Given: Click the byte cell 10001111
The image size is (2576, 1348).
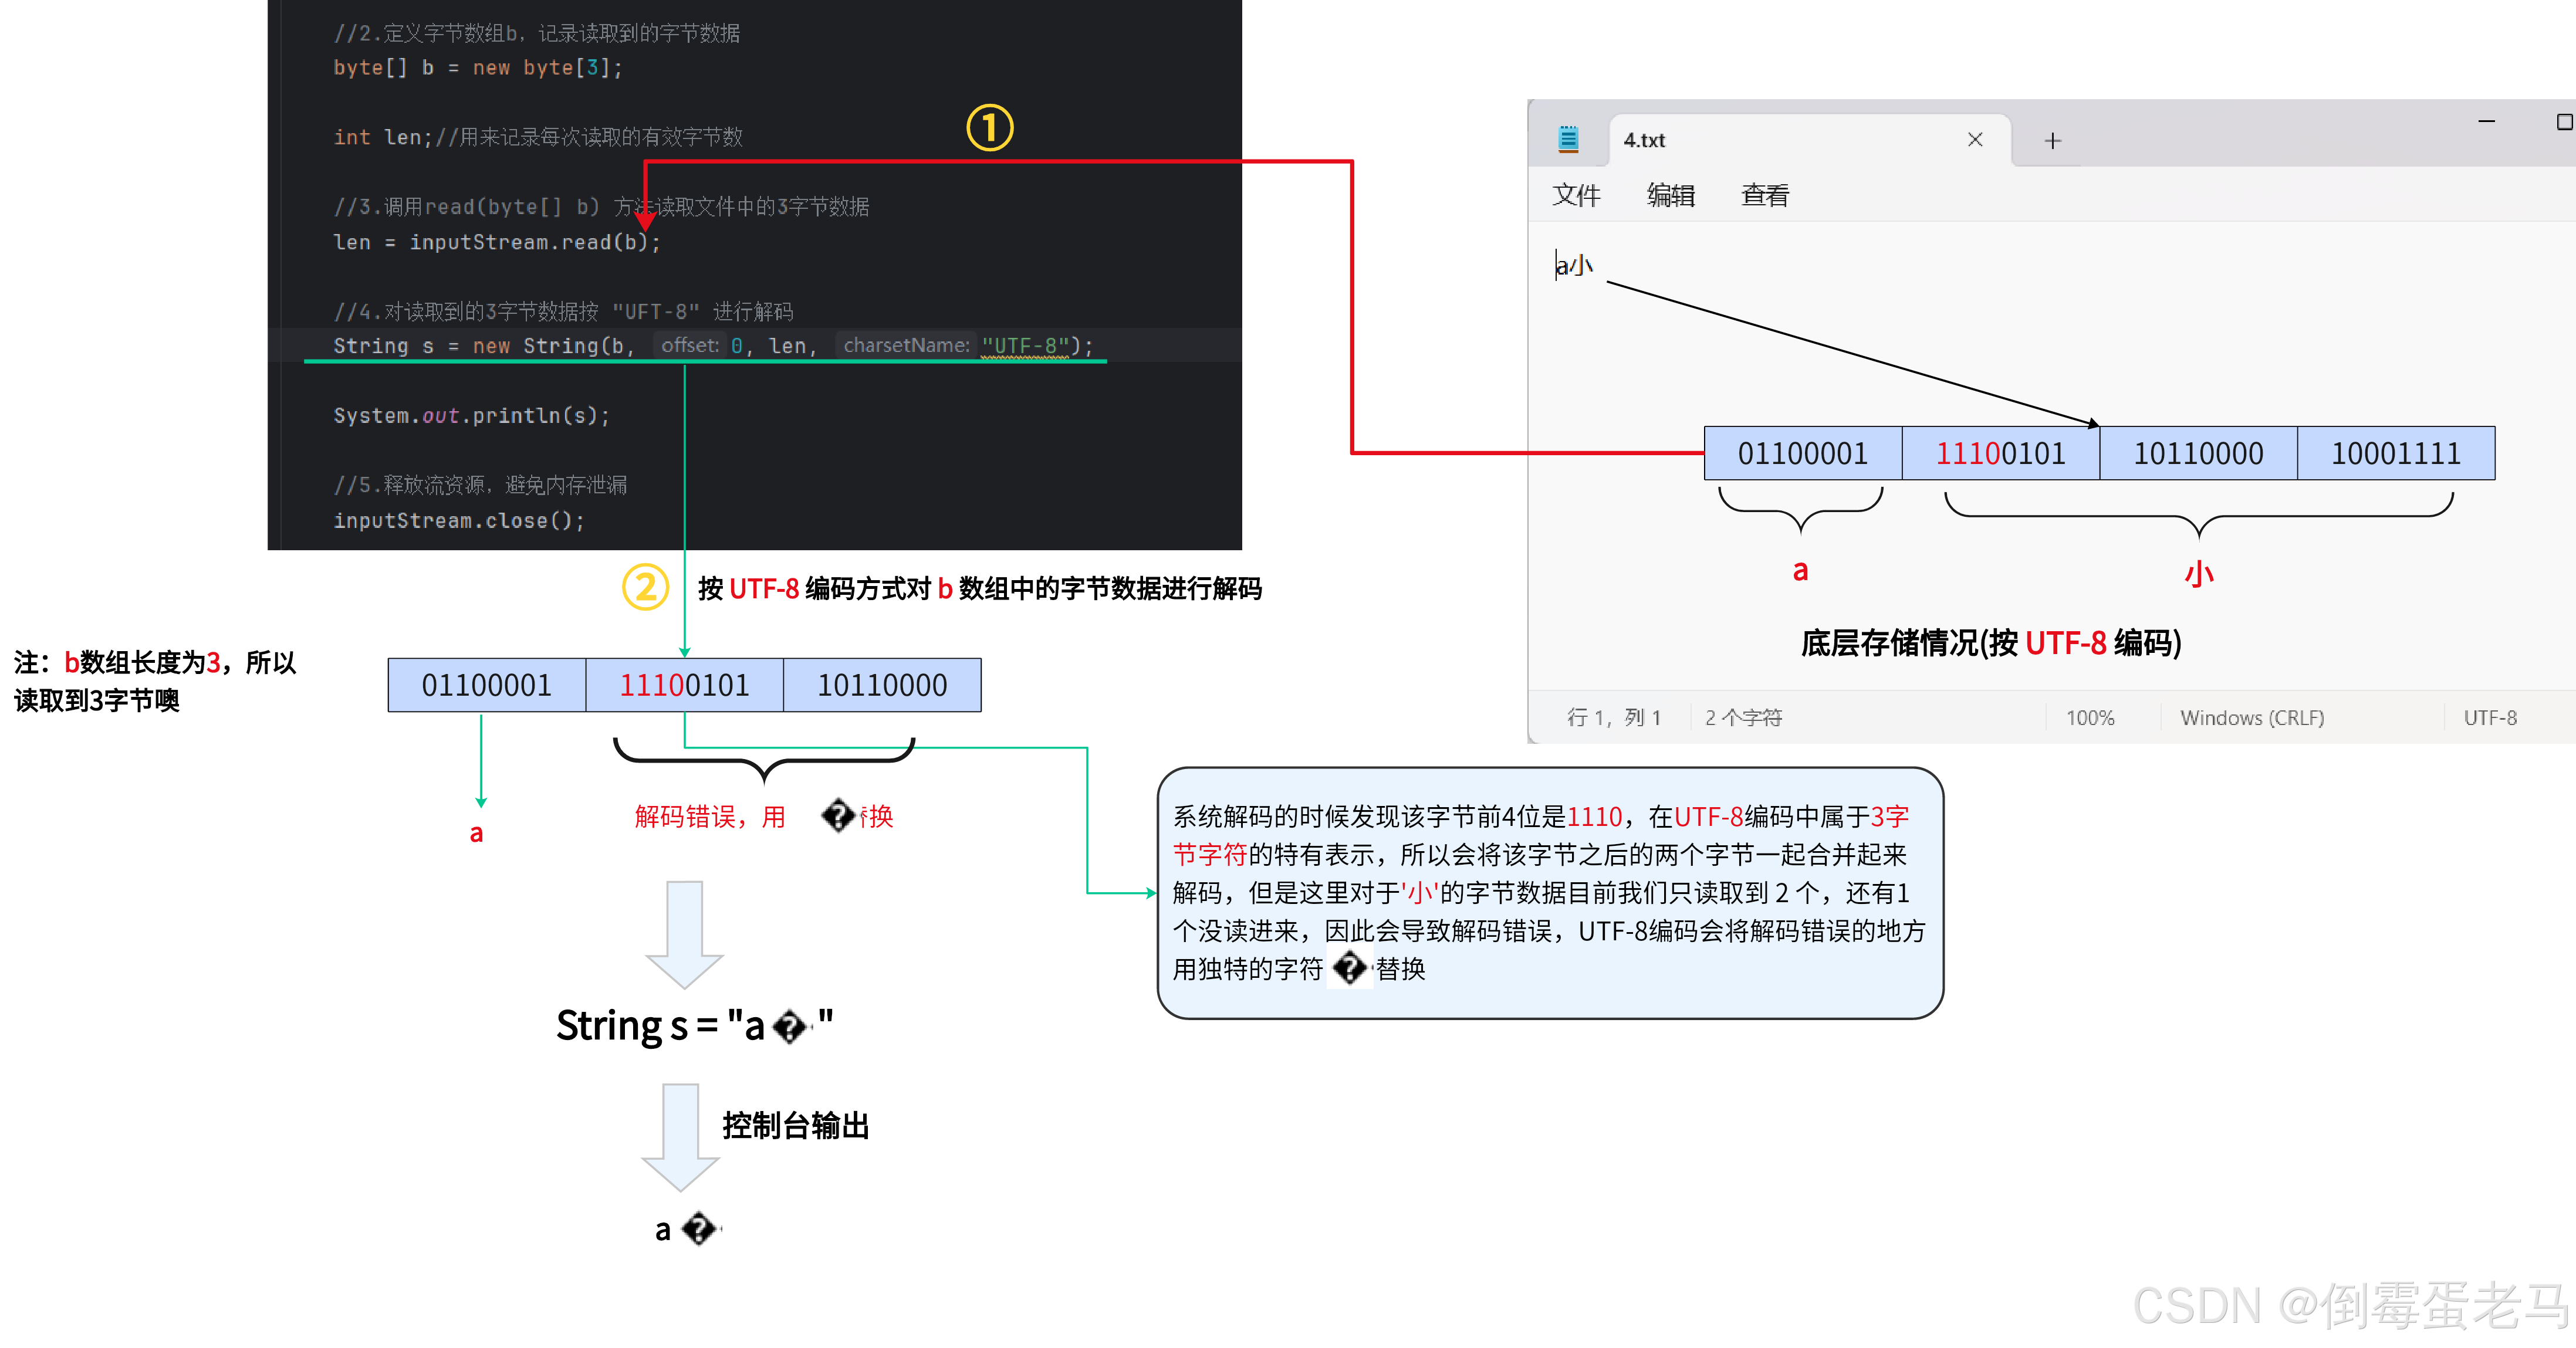Looking at the screenshot, I should (2395, 454).
